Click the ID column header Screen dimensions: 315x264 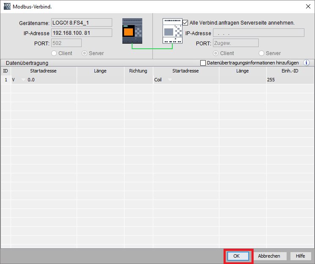(6, 71)
